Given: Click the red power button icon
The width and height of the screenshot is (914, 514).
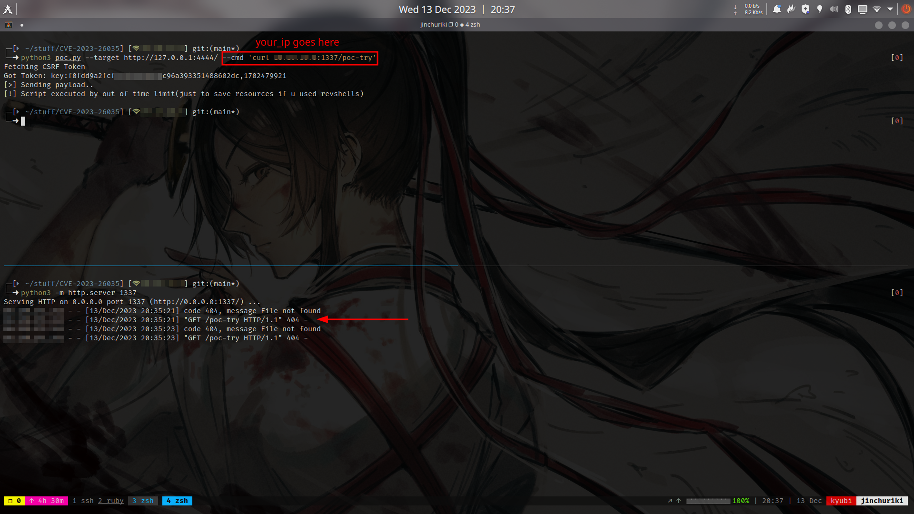Looking at the screenshot, I should tap(906, 9).
